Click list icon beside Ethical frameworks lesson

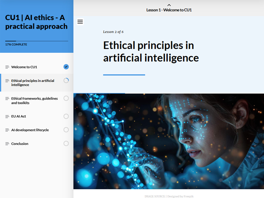coord(7,98)
